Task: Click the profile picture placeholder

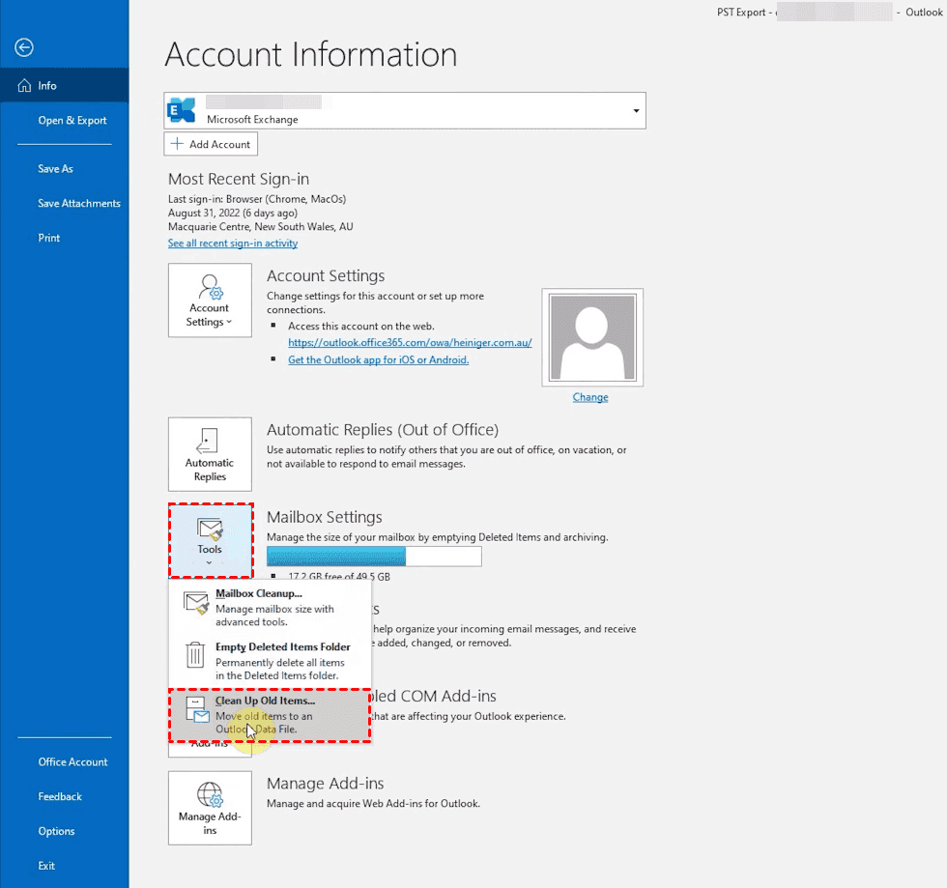Action: pyautogui.click(x=591, y=337)
